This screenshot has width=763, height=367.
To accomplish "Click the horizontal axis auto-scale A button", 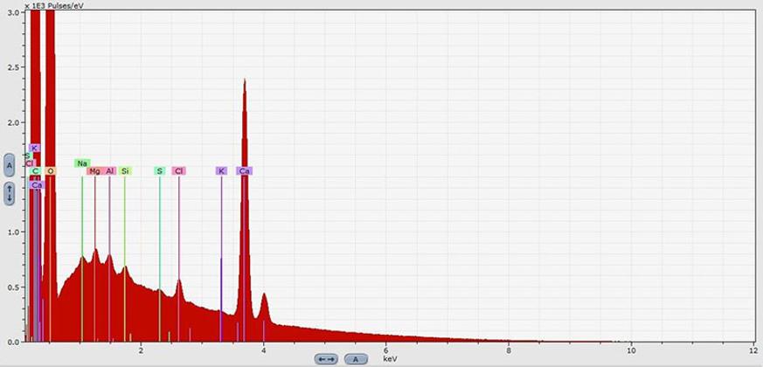I will coord(356,359).
